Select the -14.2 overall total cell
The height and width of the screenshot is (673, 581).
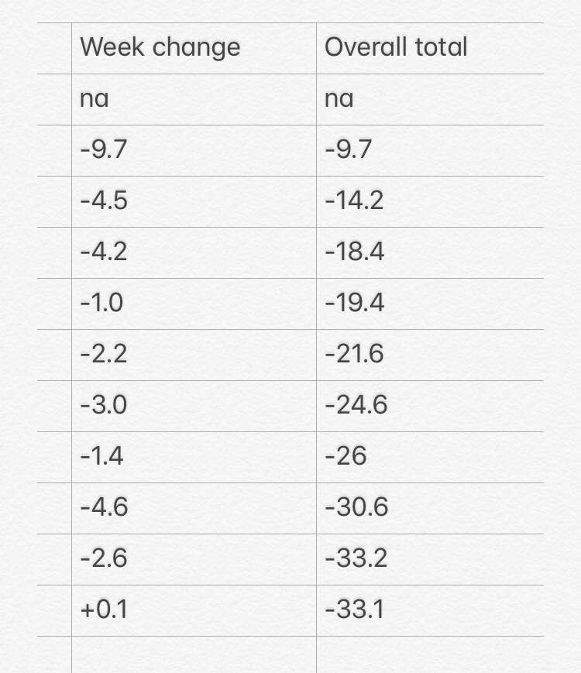tap(430, 201)
